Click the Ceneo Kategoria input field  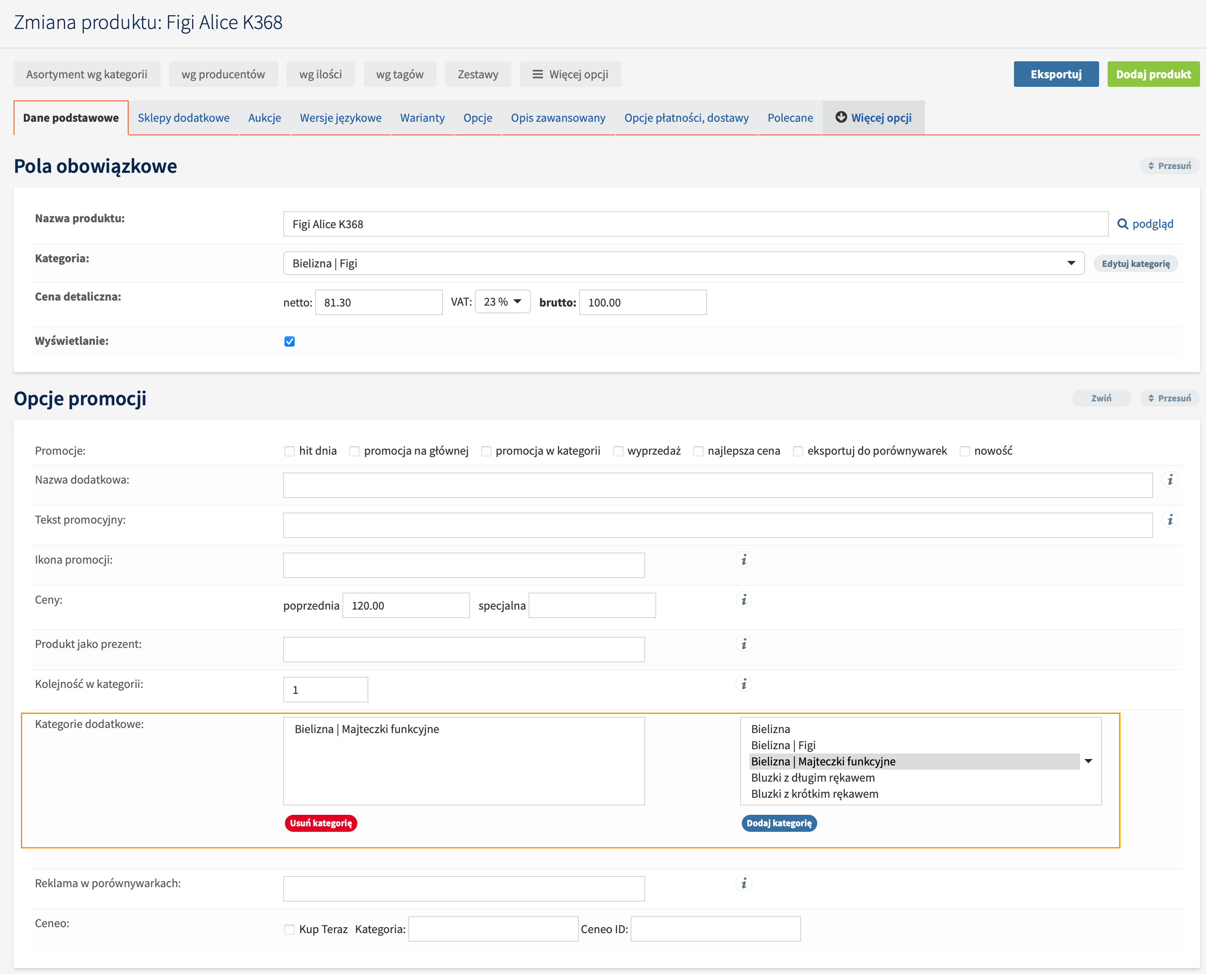(x=493, y=929)
